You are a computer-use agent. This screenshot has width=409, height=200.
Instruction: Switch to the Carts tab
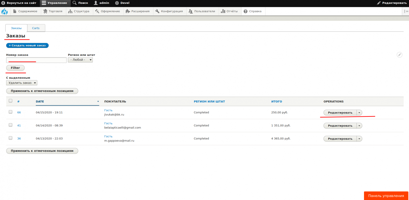36,28
